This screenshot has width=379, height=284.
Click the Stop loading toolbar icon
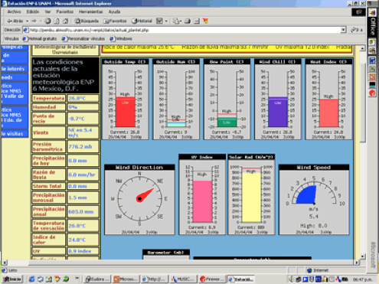pyautogui.click(x=47, y=21)
